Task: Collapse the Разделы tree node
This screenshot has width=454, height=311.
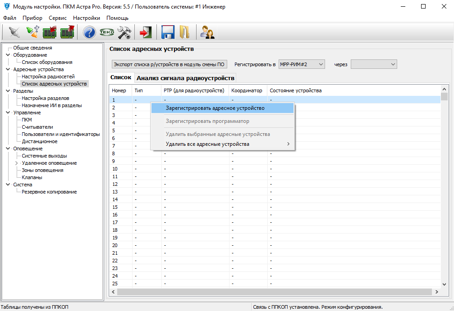Action: pyautogui.click(x=8, y=91)
